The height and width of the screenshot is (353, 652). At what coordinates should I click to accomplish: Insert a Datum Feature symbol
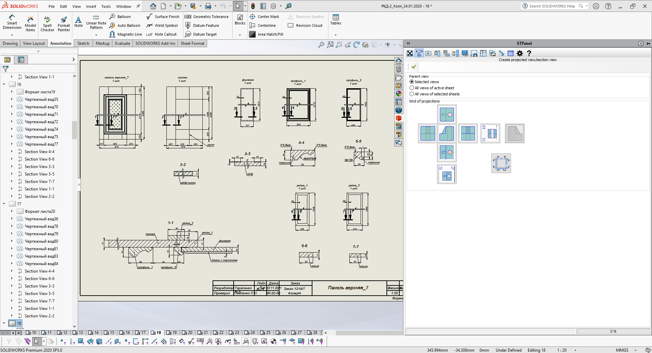coord(202,25)
